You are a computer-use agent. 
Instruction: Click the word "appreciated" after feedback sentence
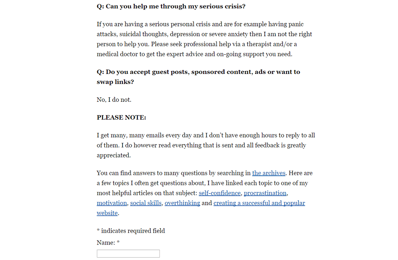[x=113, y=155]
